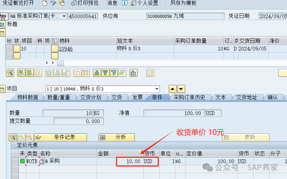Switch to the 采购订单历史 tab
The image size is (287, 179).
[189, 97]
